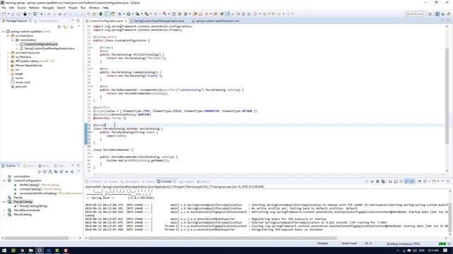Activate the Package Explorer view tab

click(16, 21)
